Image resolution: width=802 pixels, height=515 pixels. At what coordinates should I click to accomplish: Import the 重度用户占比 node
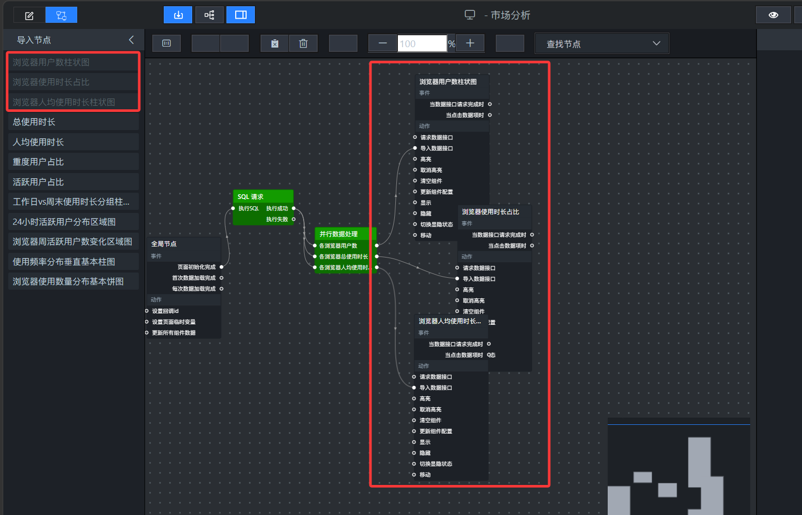(74, 162)
